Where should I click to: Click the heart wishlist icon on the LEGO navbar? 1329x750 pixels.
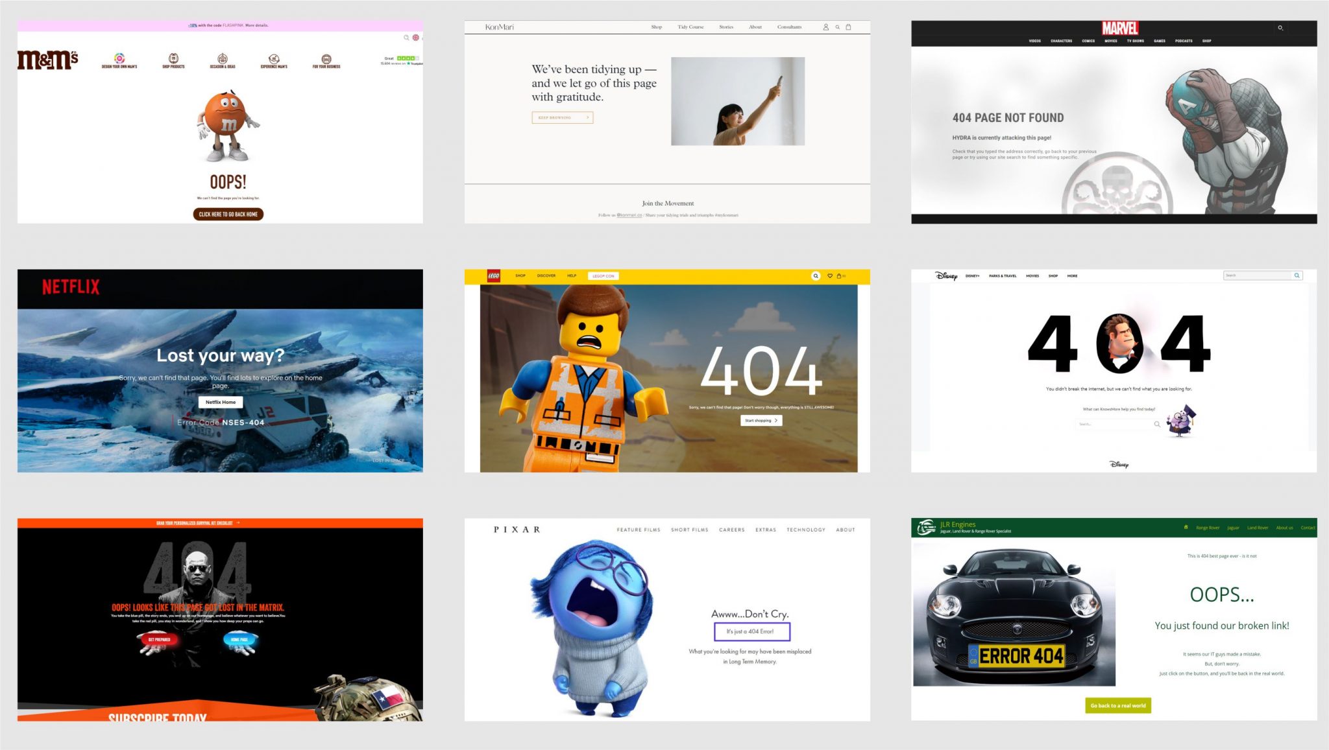coord(830,275)
